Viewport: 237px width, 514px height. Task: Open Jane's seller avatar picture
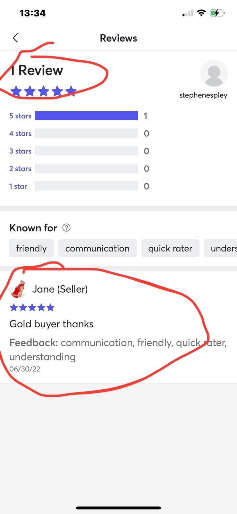pyautogui.click(x=18, y=289)
